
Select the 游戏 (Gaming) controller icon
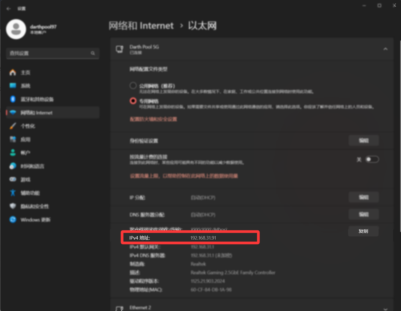click(13, 179)
